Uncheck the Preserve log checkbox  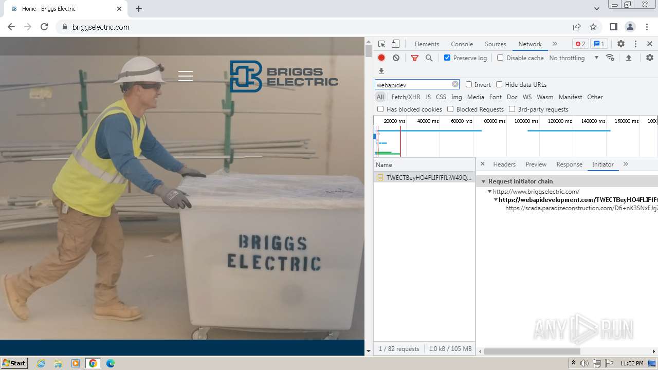click(447, 58)
